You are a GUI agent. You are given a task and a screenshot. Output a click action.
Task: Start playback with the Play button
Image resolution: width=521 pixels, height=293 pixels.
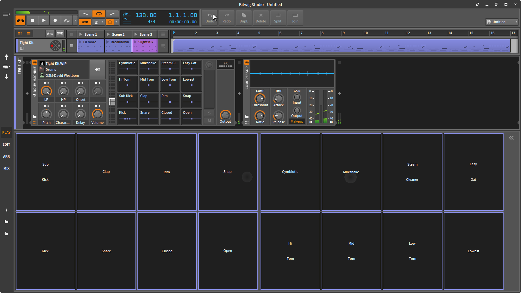point(44,21)
